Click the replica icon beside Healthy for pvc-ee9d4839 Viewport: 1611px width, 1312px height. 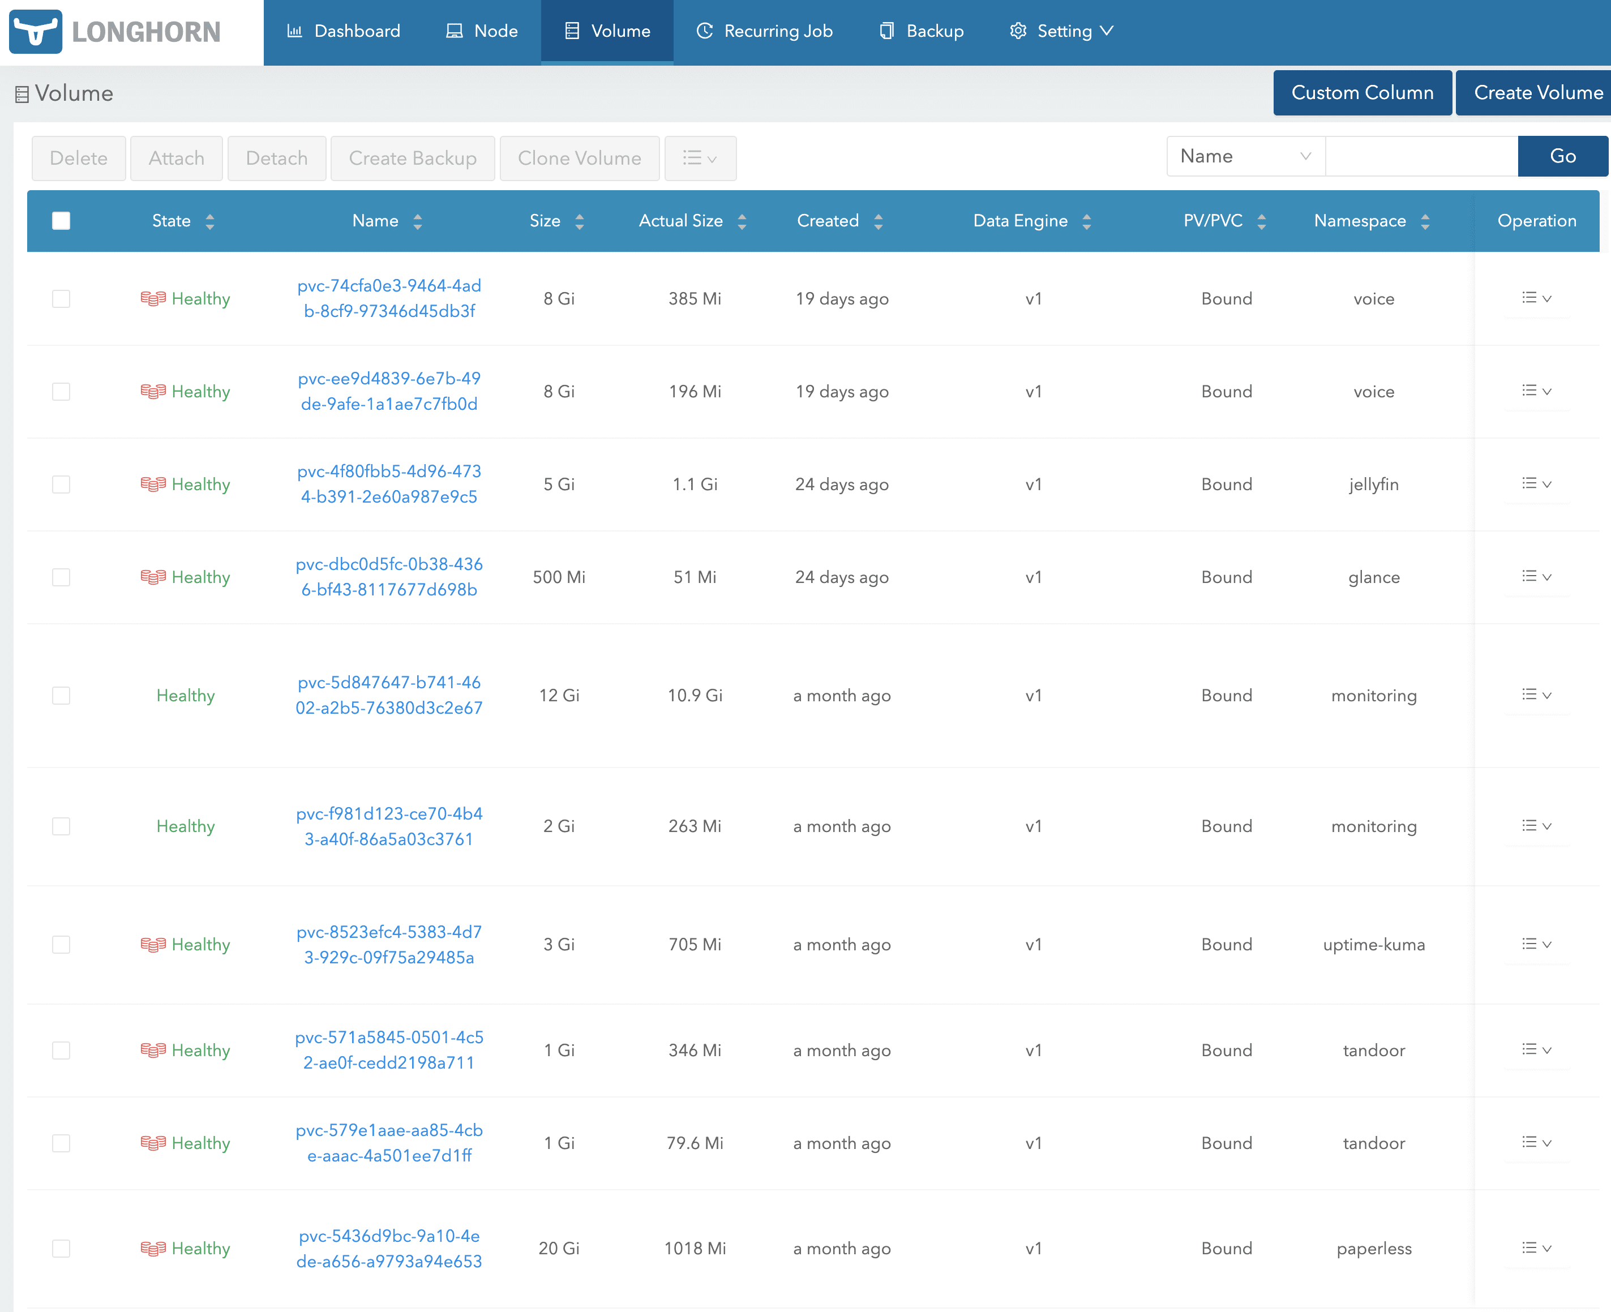(153, 392)
